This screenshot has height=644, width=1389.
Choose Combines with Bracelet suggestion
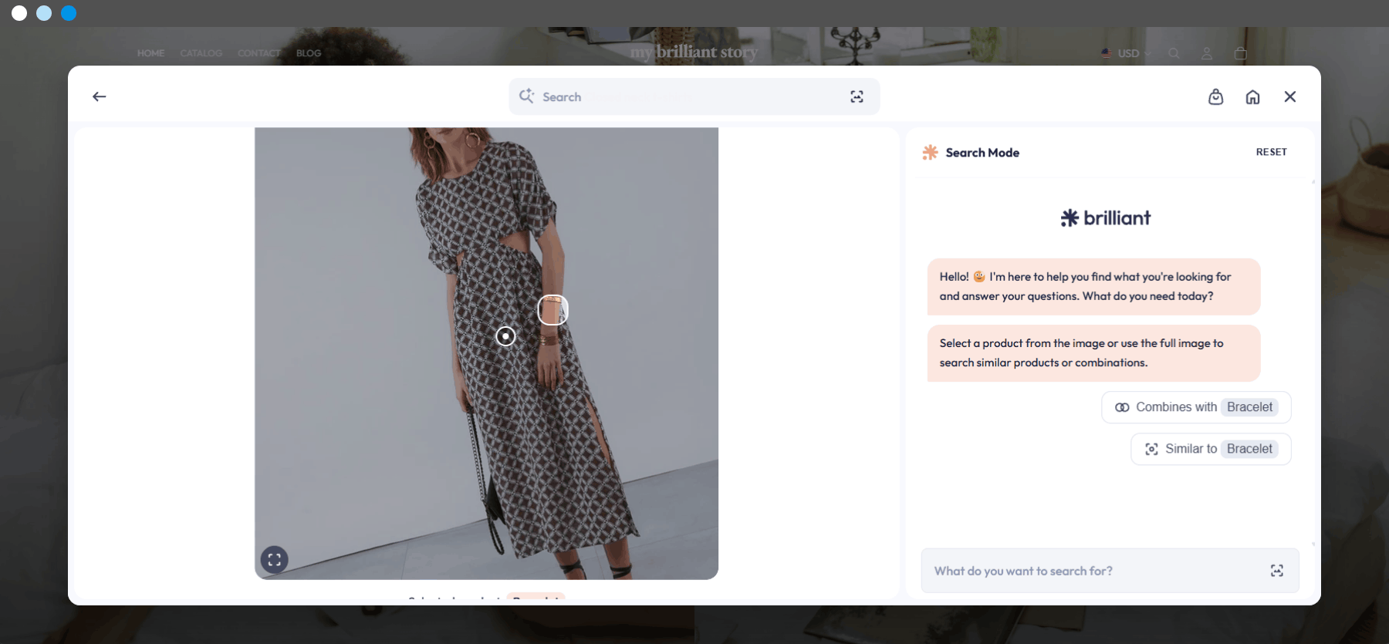(1196, 407)
